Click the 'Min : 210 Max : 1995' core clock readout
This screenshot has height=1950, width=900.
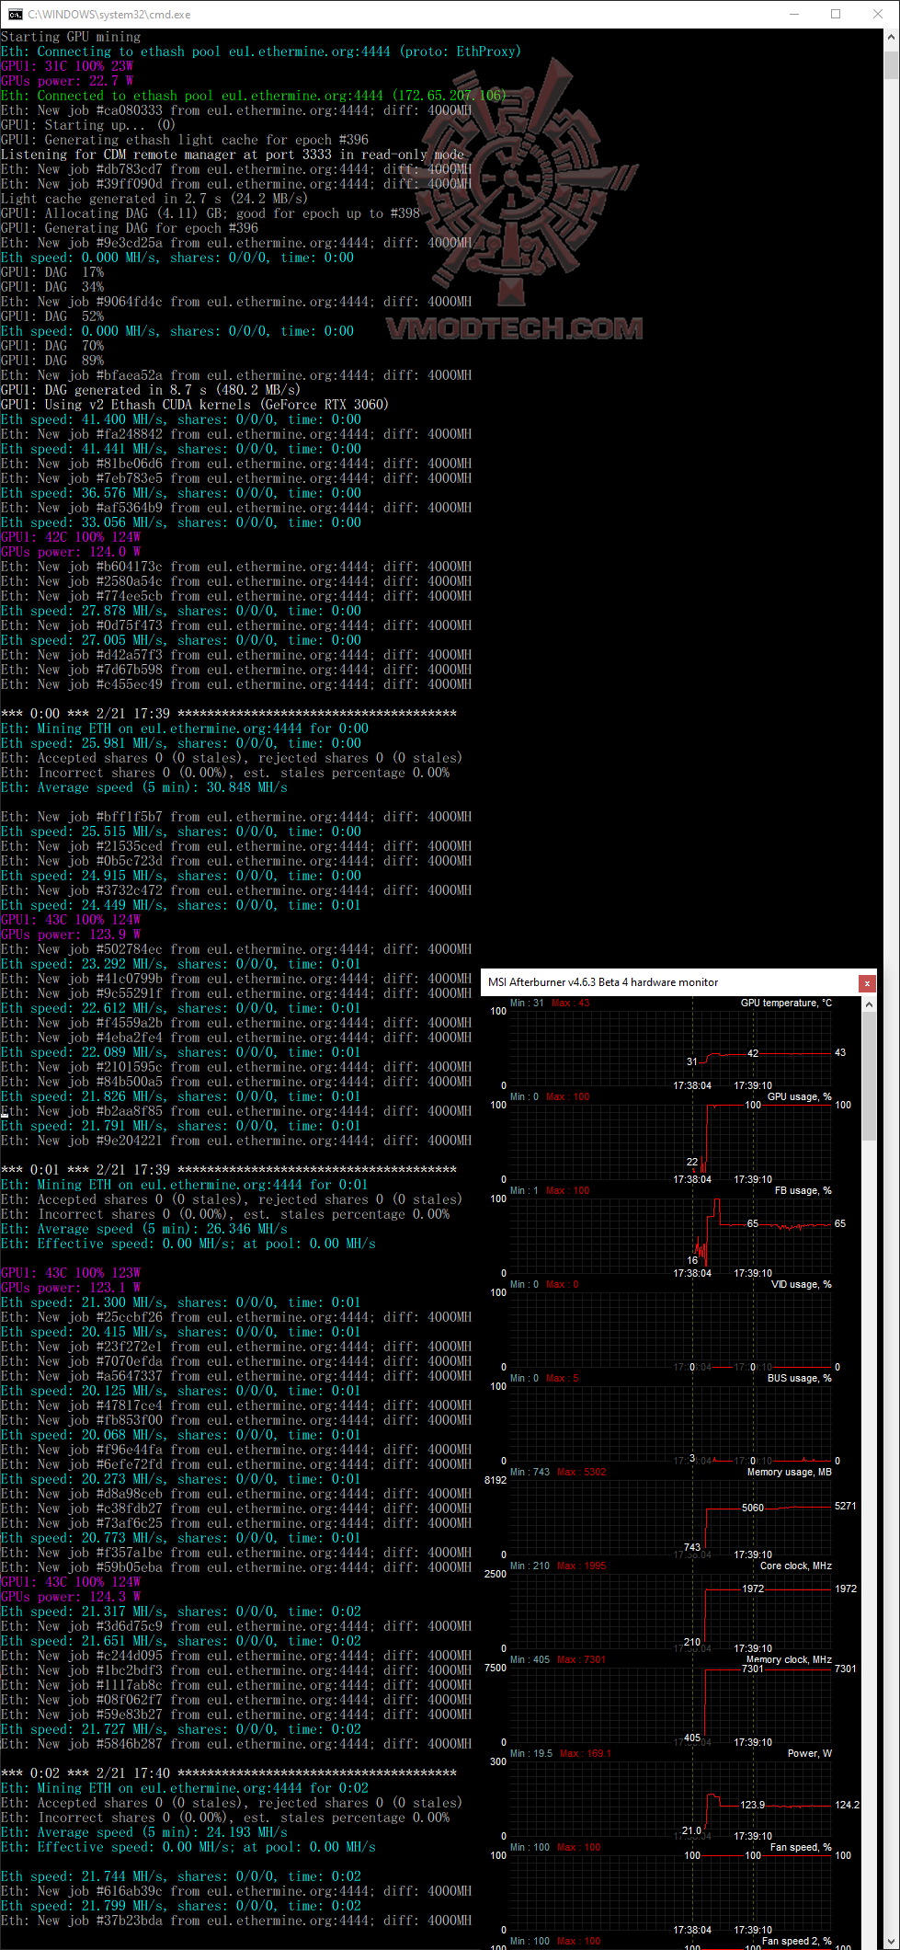(558, 1566)
